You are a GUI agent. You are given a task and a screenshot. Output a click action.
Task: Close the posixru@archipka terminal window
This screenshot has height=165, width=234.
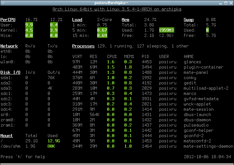pyautogui.click(x=231, y=3)
